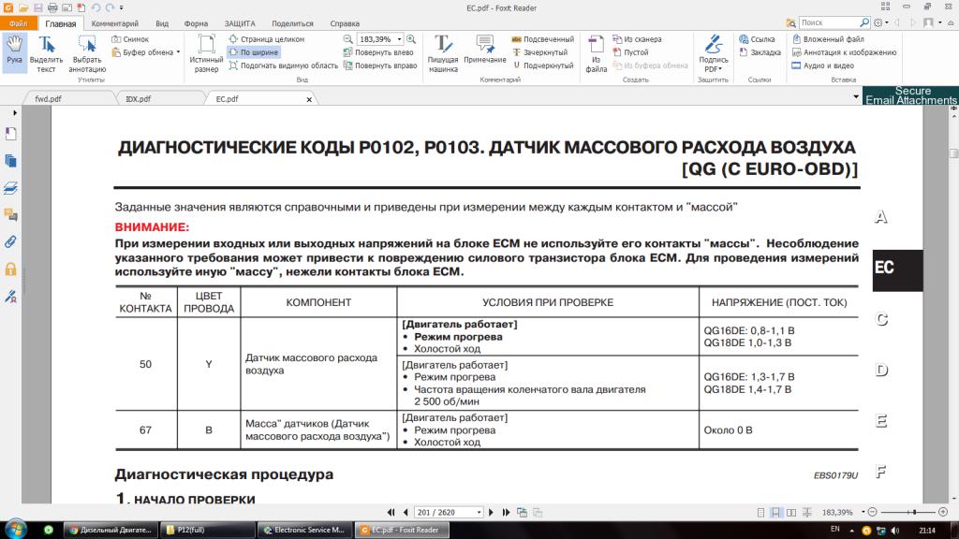
Task: Switch to the Комментарий ribbon tab
Action: tap(115, 23)
